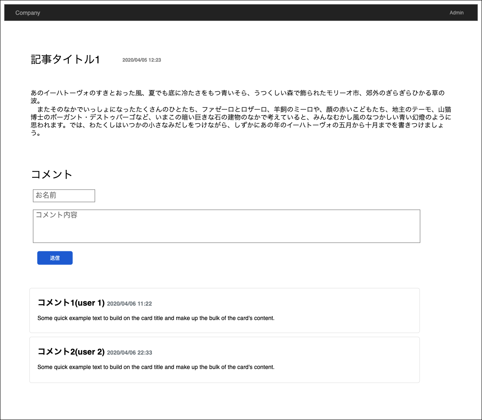Screen dimensions: 482x420
Task: Click the timestamp 2020/04/06 22:33
Action: (x=129, y=353)
